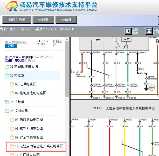Image resolution: width=159 pixels, height=156 pixels.
Task: Click page icon beside 07 防盗启动电路图
Action: point(12,120)
